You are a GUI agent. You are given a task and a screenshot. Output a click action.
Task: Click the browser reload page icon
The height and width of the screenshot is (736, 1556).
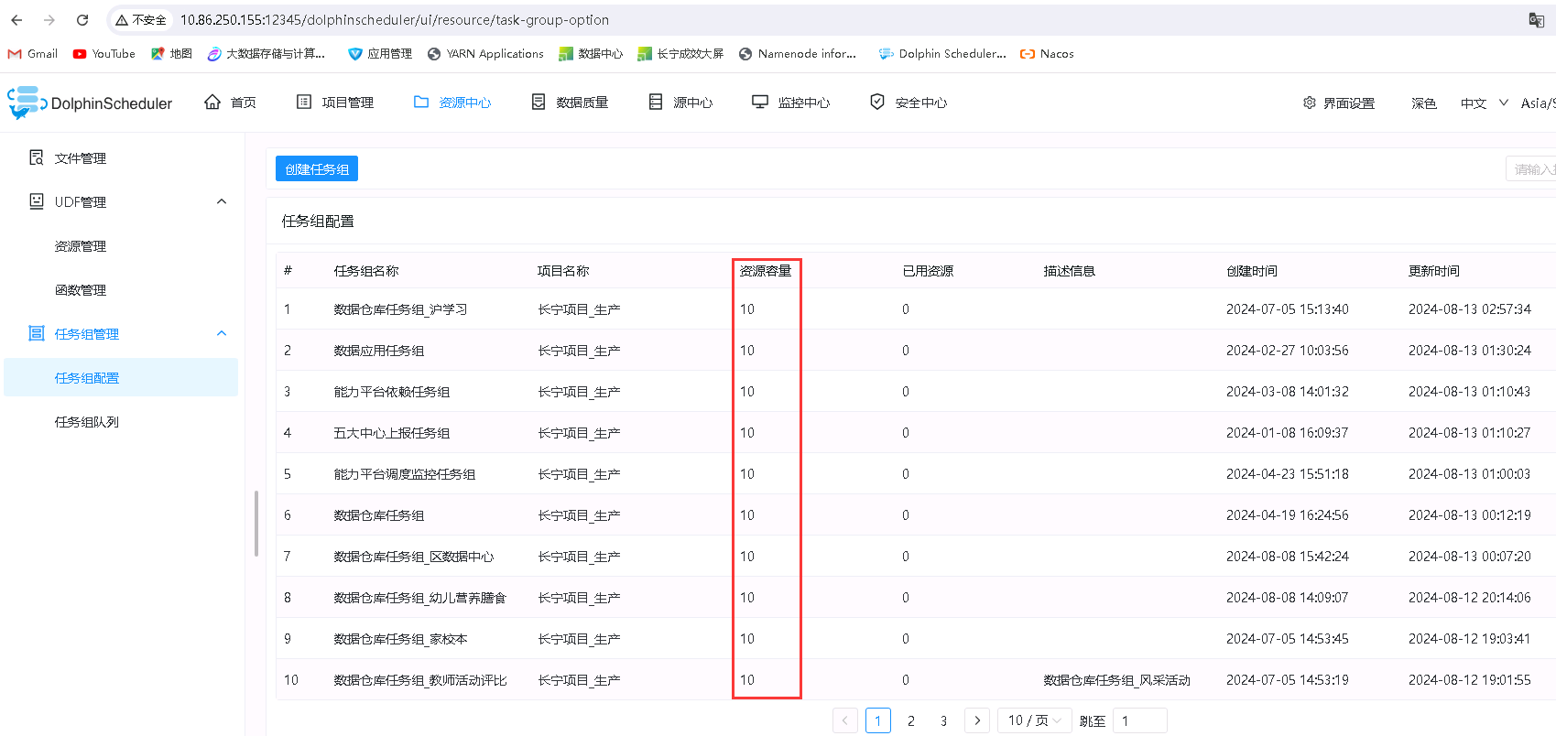pyautogui.click(x=82, y=20)
